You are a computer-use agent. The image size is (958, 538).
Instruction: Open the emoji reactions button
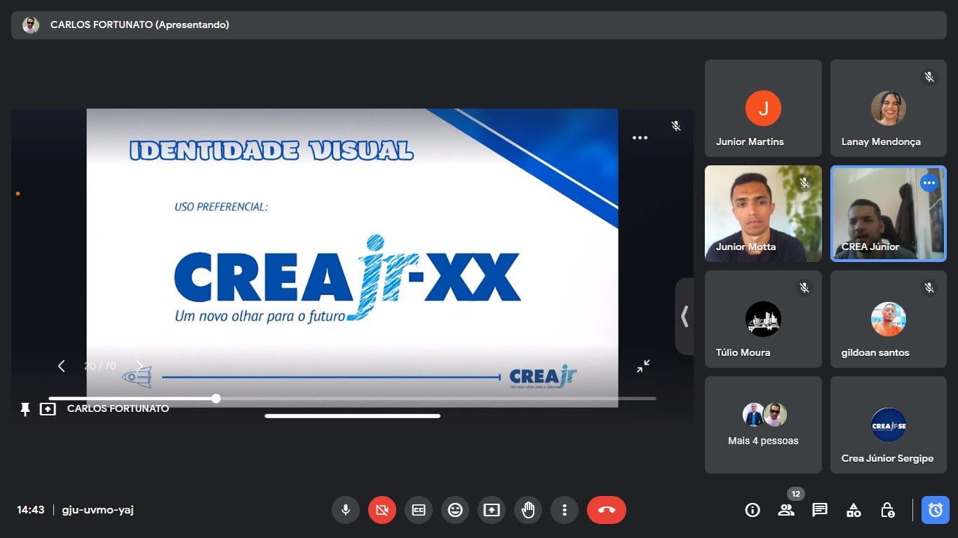[455, 510]
